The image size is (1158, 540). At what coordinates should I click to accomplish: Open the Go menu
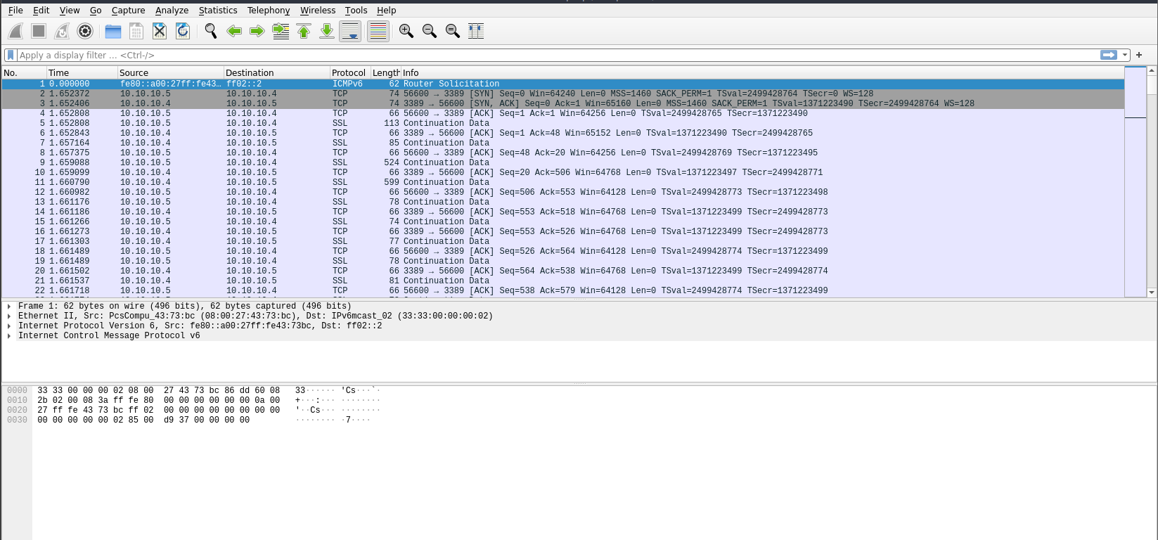click(x=96, y=11)
